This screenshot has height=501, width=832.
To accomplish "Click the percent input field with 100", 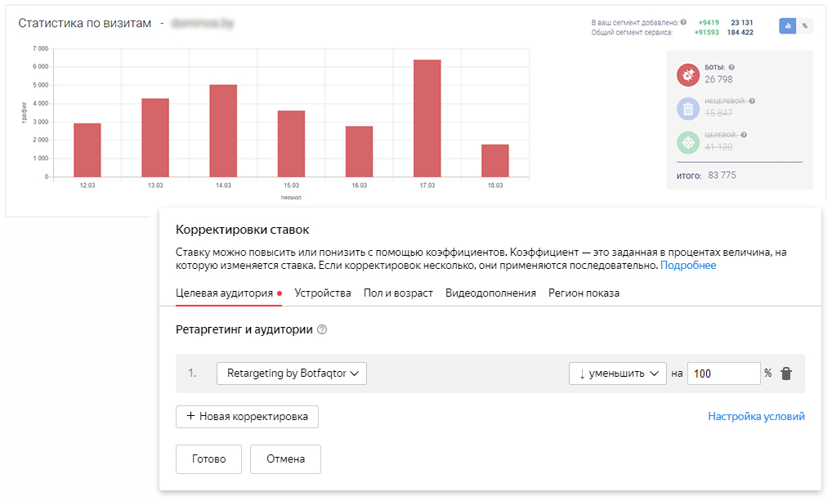I will pyautogui.click(x=724, y=374).
